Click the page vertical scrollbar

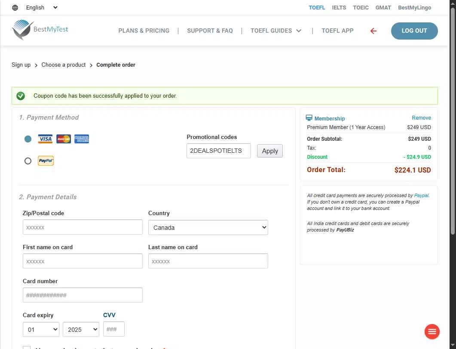[x=453, y=121]
